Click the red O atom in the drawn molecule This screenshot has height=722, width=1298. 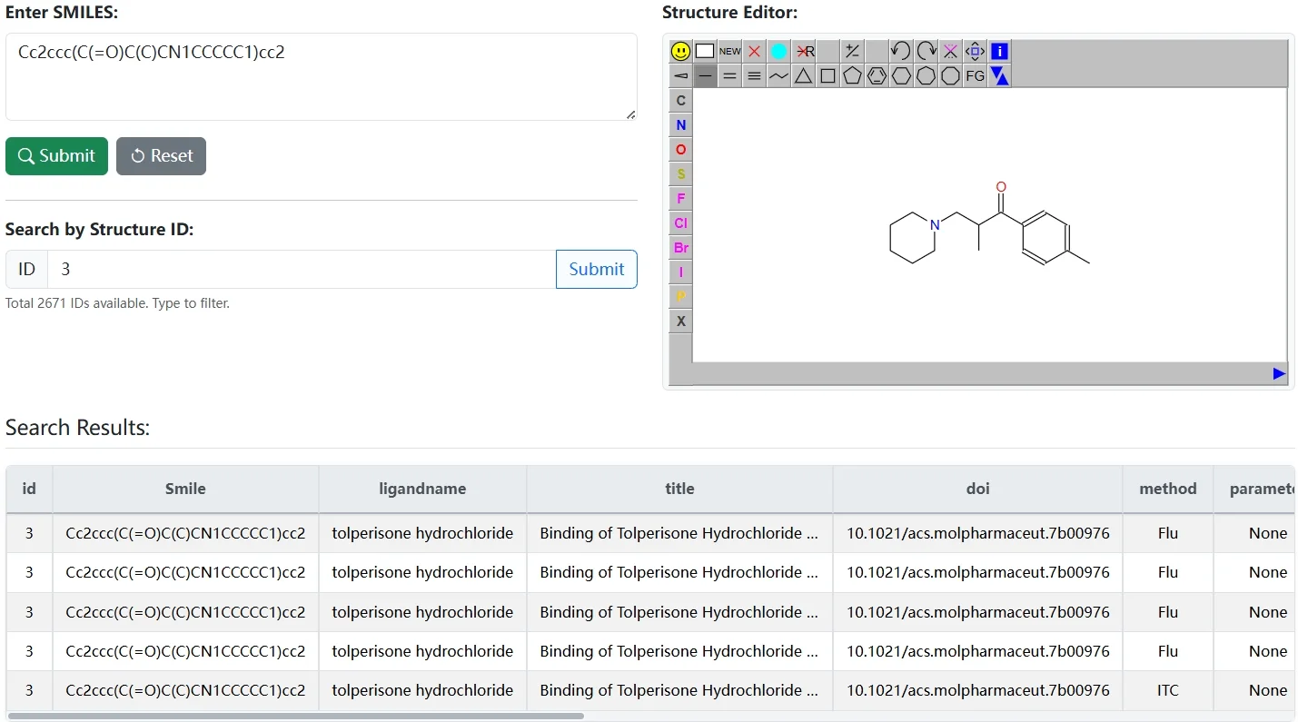pos(1001,187)
